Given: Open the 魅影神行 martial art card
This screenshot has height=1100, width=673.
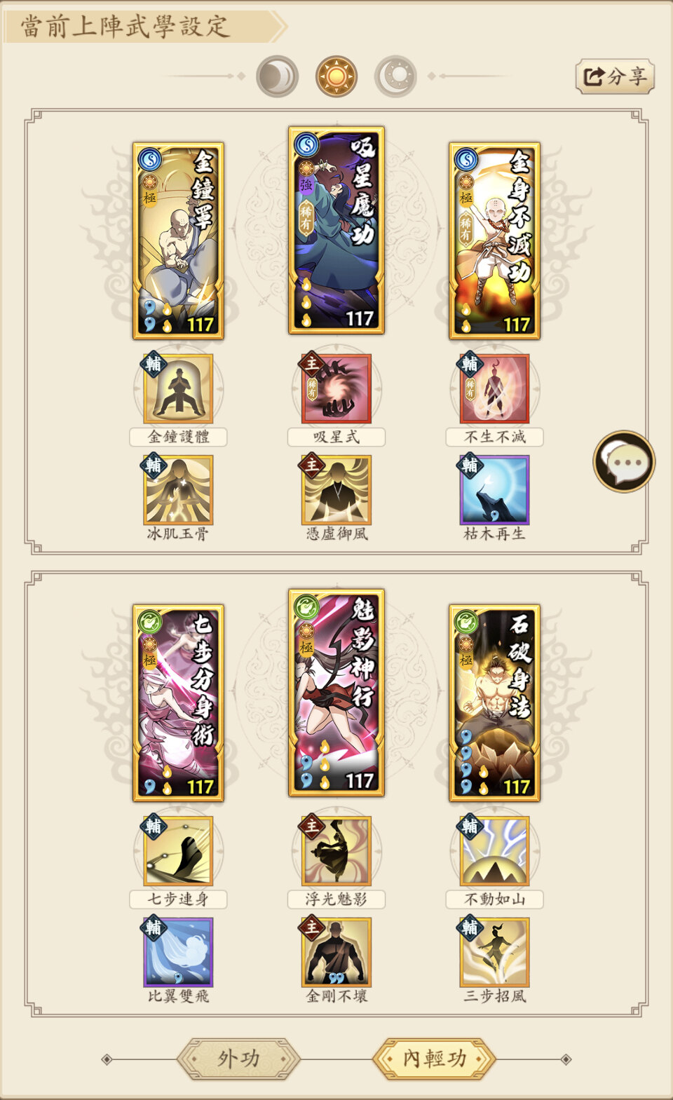Looking at the screenshot, I should coord(336,693).
